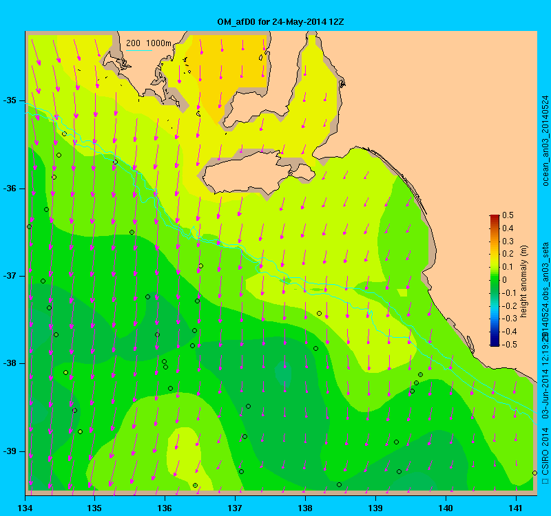This screenshot has height=516, width=551.
Task: Click the 0.1 colorbar tick value
Action: [508, 267]
